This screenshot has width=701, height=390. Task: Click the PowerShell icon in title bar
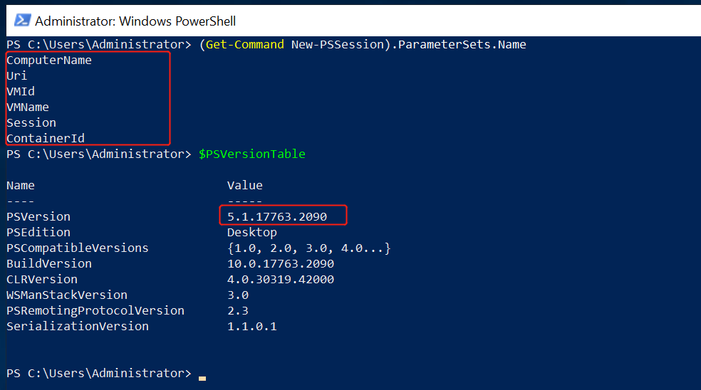pyautogui.click(x=22, y=21)
